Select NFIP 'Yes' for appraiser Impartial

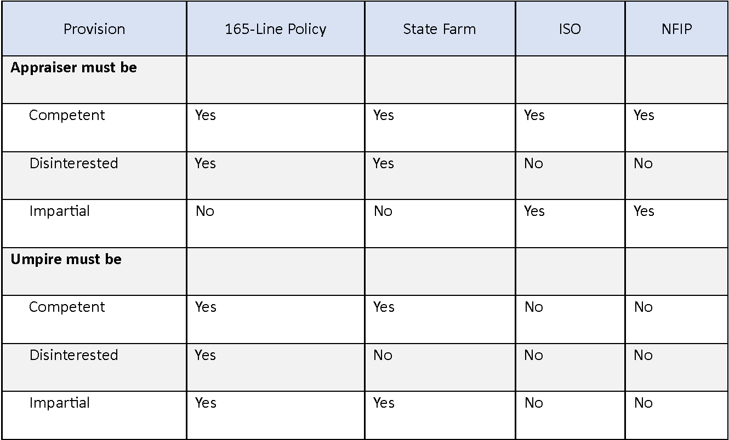click(x=643, y=211)
